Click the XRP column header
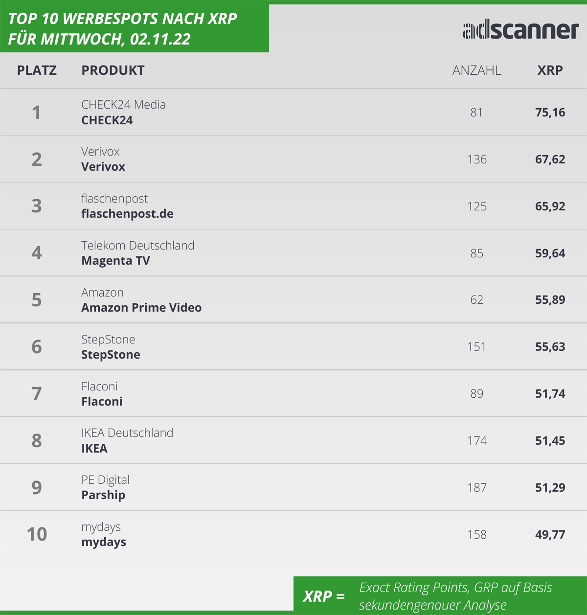 tap(550, 70)
